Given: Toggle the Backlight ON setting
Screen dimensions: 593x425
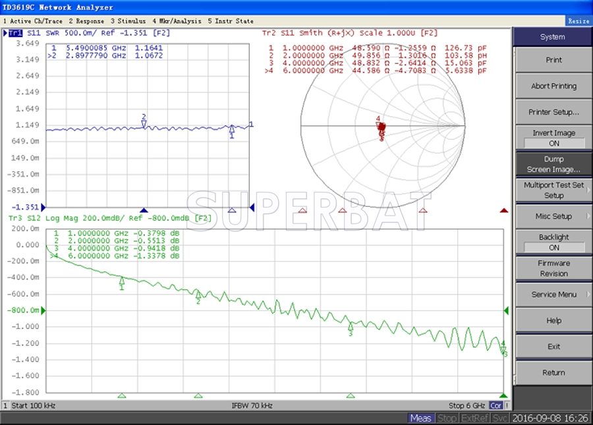Looking at the screenshot, I should 553,242.
